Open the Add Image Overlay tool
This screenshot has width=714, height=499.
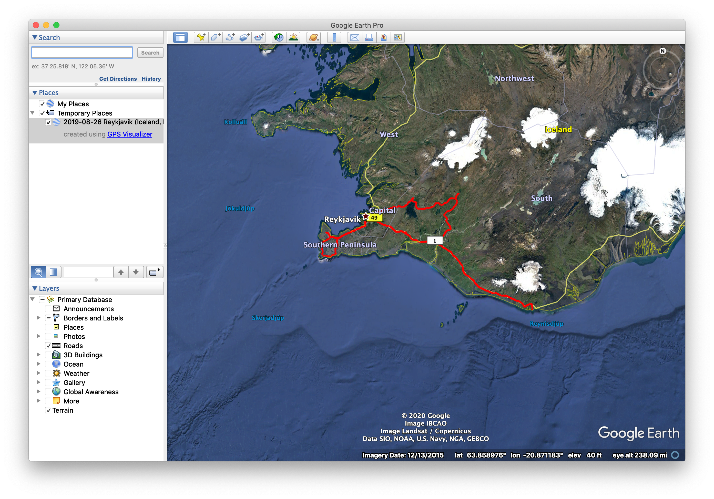pos(244,37)
